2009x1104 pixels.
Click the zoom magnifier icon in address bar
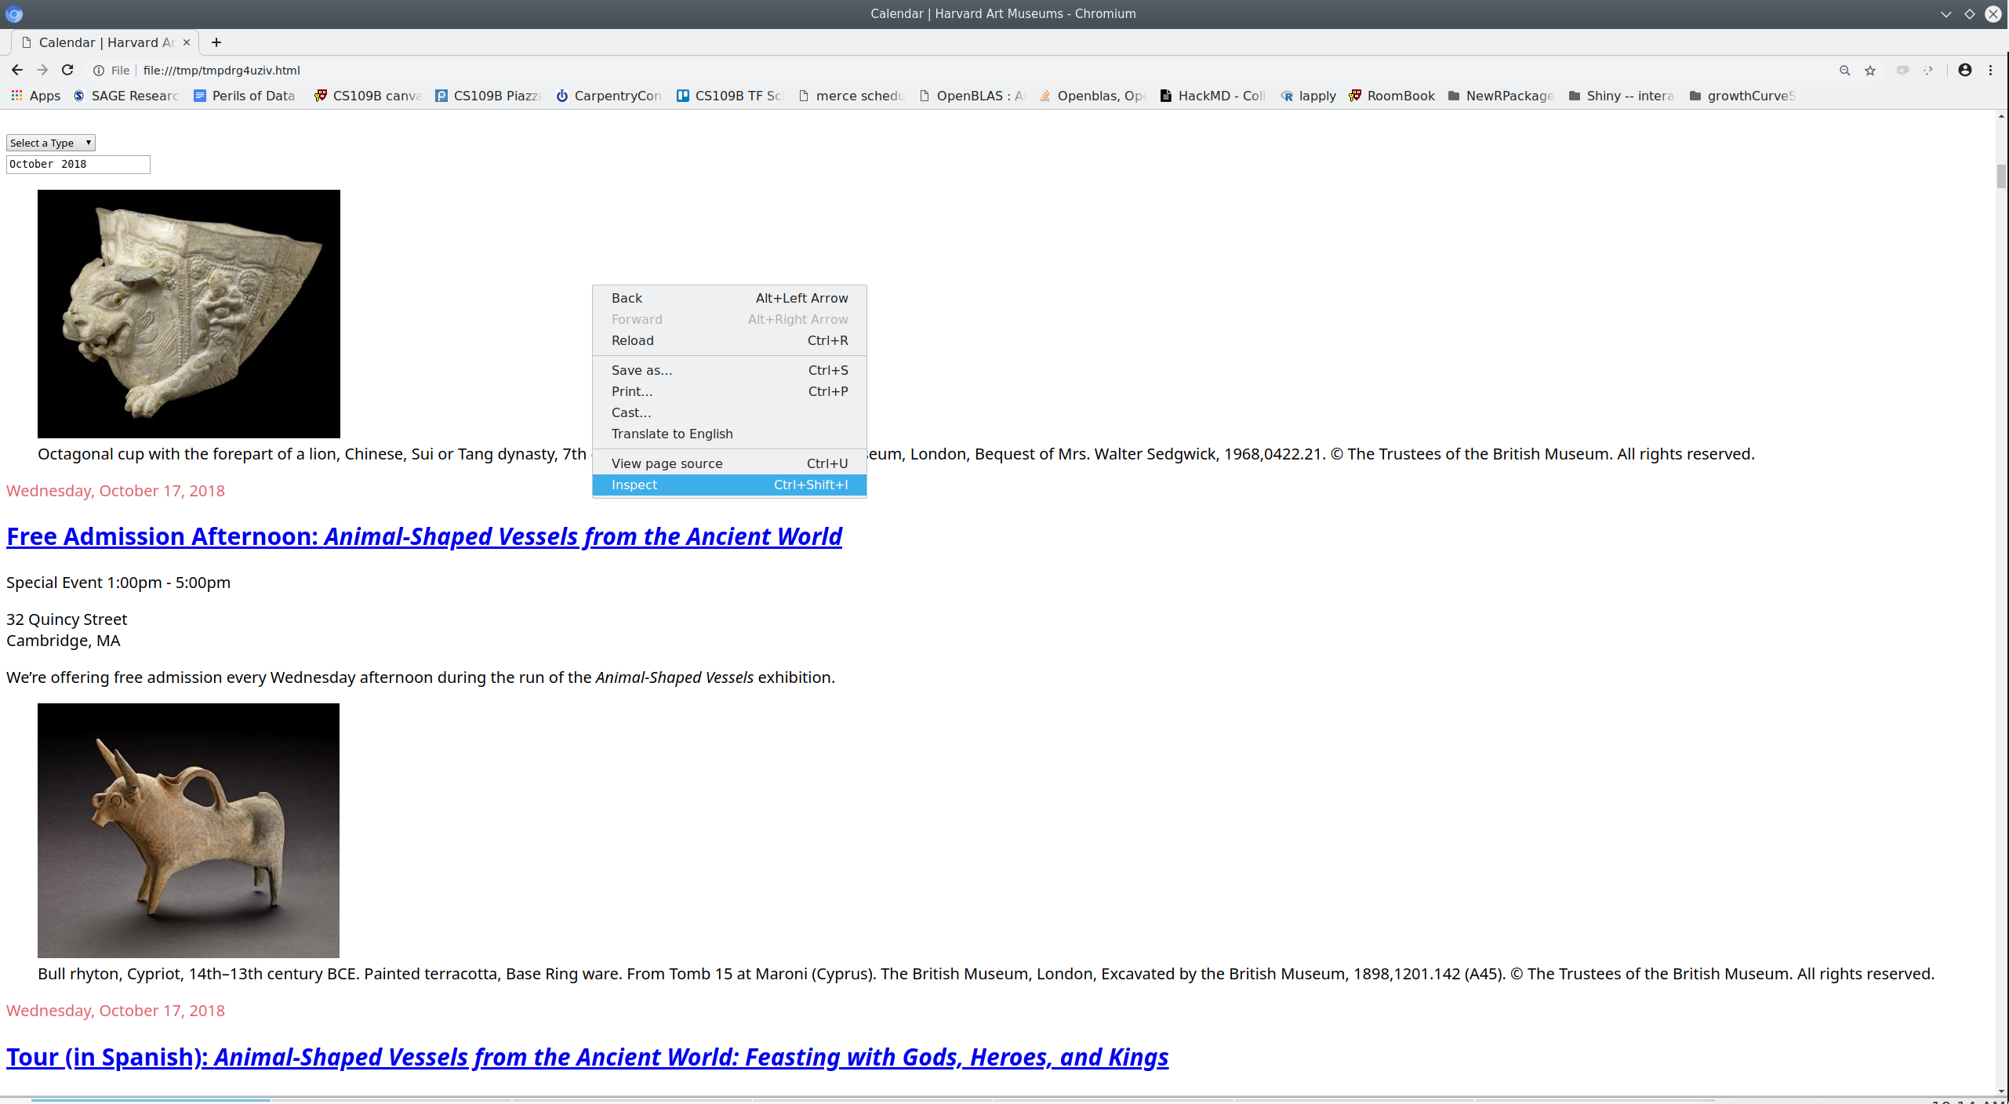click(x=1845, y=71)
